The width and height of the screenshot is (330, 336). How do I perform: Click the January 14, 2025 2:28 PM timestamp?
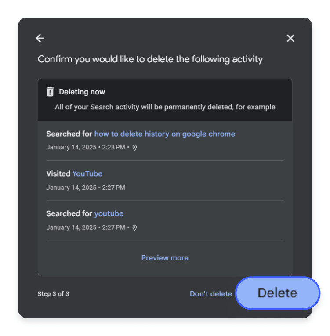pyautogui.click(x=86, y=148)
